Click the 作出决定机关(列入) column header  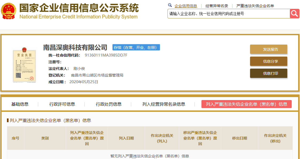(162, 138)
